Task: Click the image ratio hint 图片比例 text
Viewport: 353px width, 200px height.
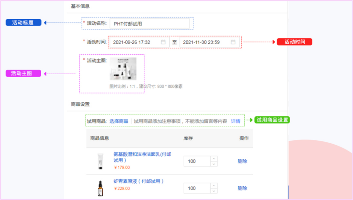Action: click(146, 86)
